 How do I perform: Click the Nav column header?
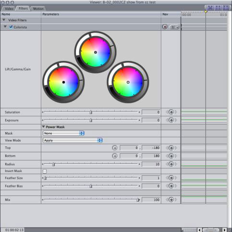point(165,14)
